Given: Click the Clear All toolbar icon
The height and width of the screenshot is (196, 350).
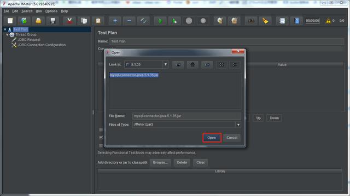Looking at the screenshot, I should click(x=234, y=21).
